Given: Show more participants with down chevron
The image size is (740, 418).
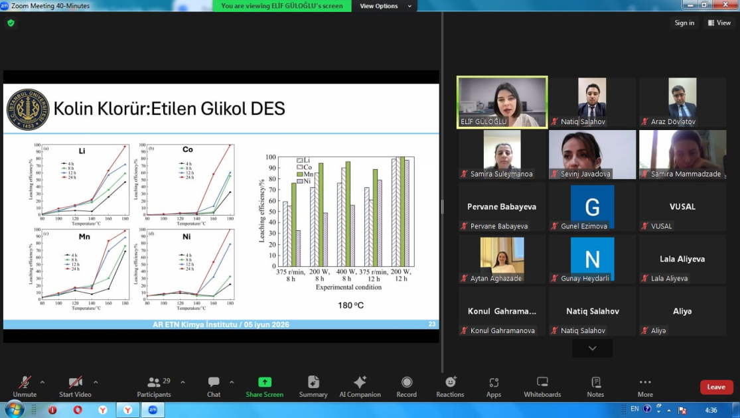Looking at the screenshot, I should pos(592,348).
